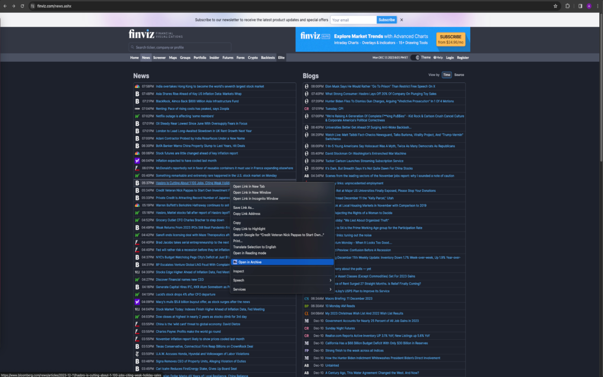Viewport: 603px width, 377px height.
Task: Click the browser page reload icon
Action: click(x=22, y=6)
